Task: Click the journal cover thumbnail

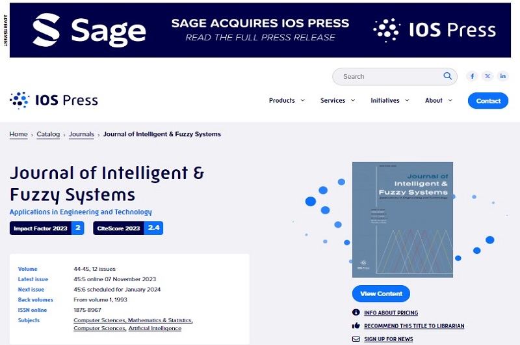Action: pos(402,219)
